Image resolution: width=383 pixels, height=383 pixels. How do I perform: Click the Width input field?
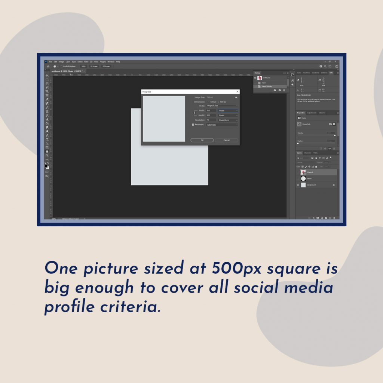coord(211,111)
